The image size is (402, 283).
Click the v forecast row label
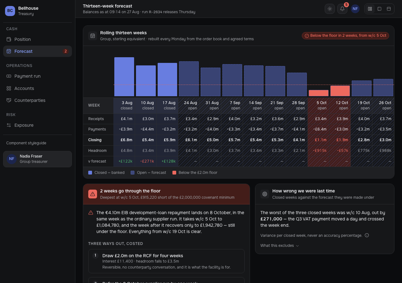tap(97, 161)
